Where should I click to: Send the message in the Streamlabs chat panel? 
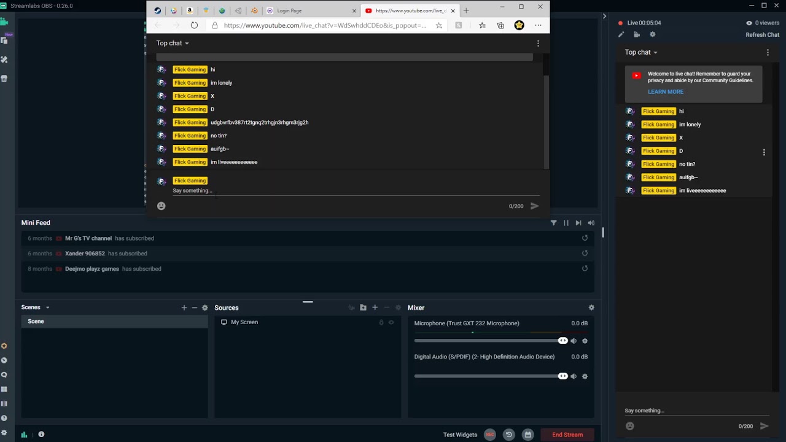tap(764, 426)
